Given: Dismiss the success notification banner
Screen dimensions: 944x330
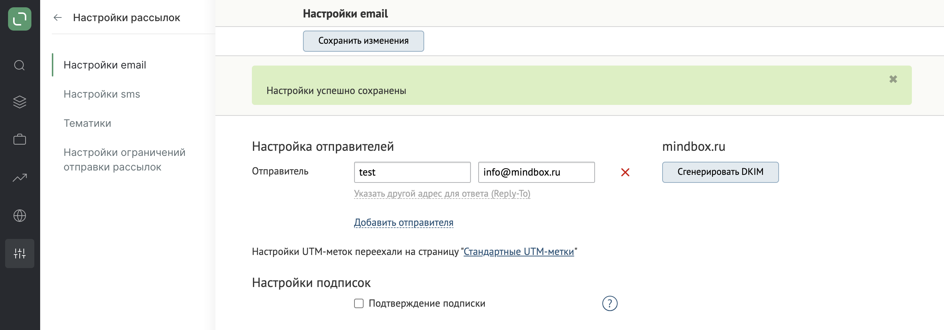Looking at the screenshot, I should coord(893,79).
